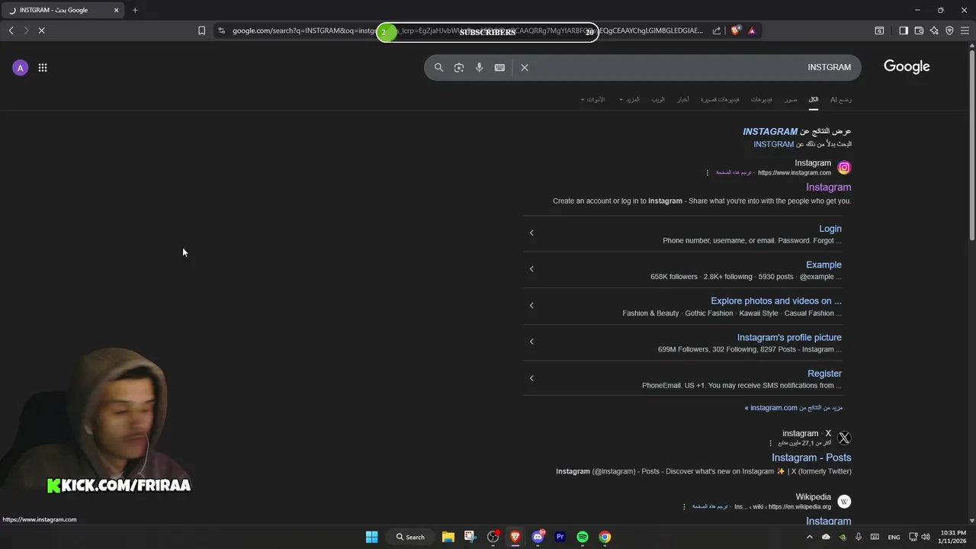Open the Google apps grid icon
The image size is (976, 549).
coord(43,67)
